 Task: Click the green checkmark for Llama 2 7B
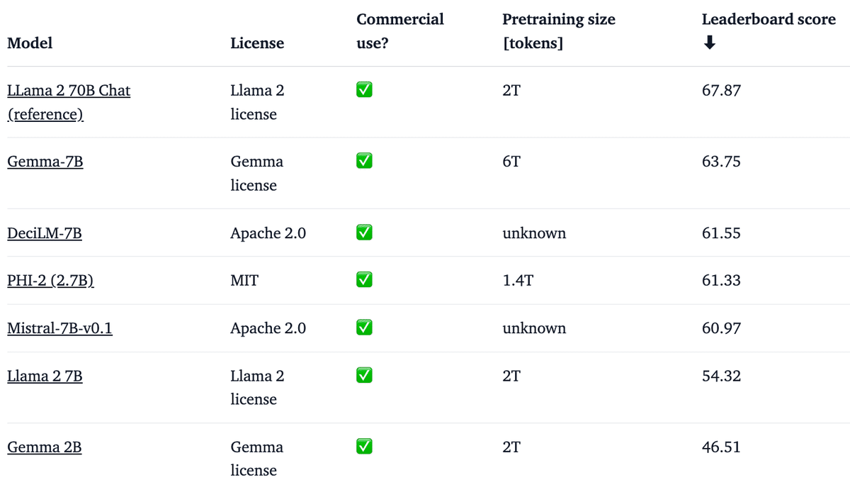point(364,376)
